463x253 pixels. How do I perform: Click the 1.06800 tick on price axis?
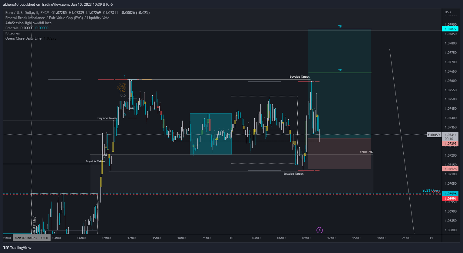point(451,230)
